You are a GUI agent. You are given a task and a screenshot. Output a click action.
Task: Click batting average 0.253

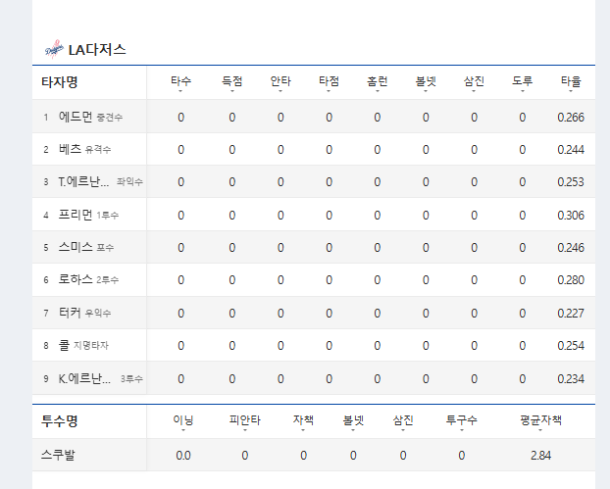(x=571, y=182)
